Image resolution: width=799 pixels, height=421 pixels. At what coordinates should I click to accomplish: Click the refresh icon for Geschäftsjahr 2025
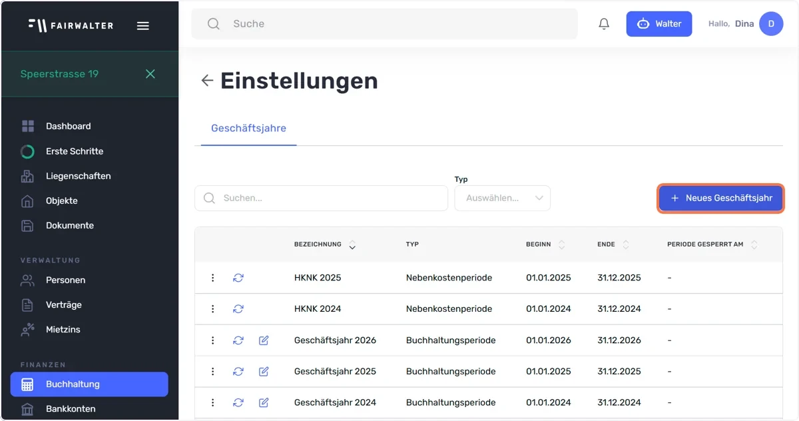[x=238, y=372]
